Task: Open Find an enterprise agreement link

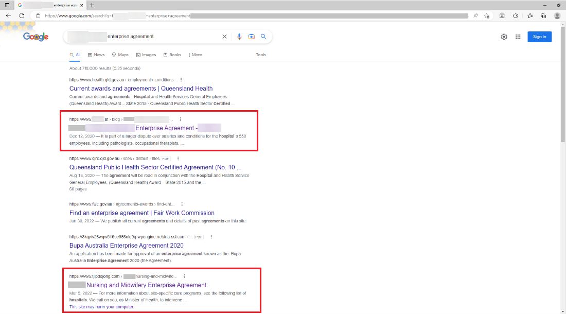Action: pos(141,213)
